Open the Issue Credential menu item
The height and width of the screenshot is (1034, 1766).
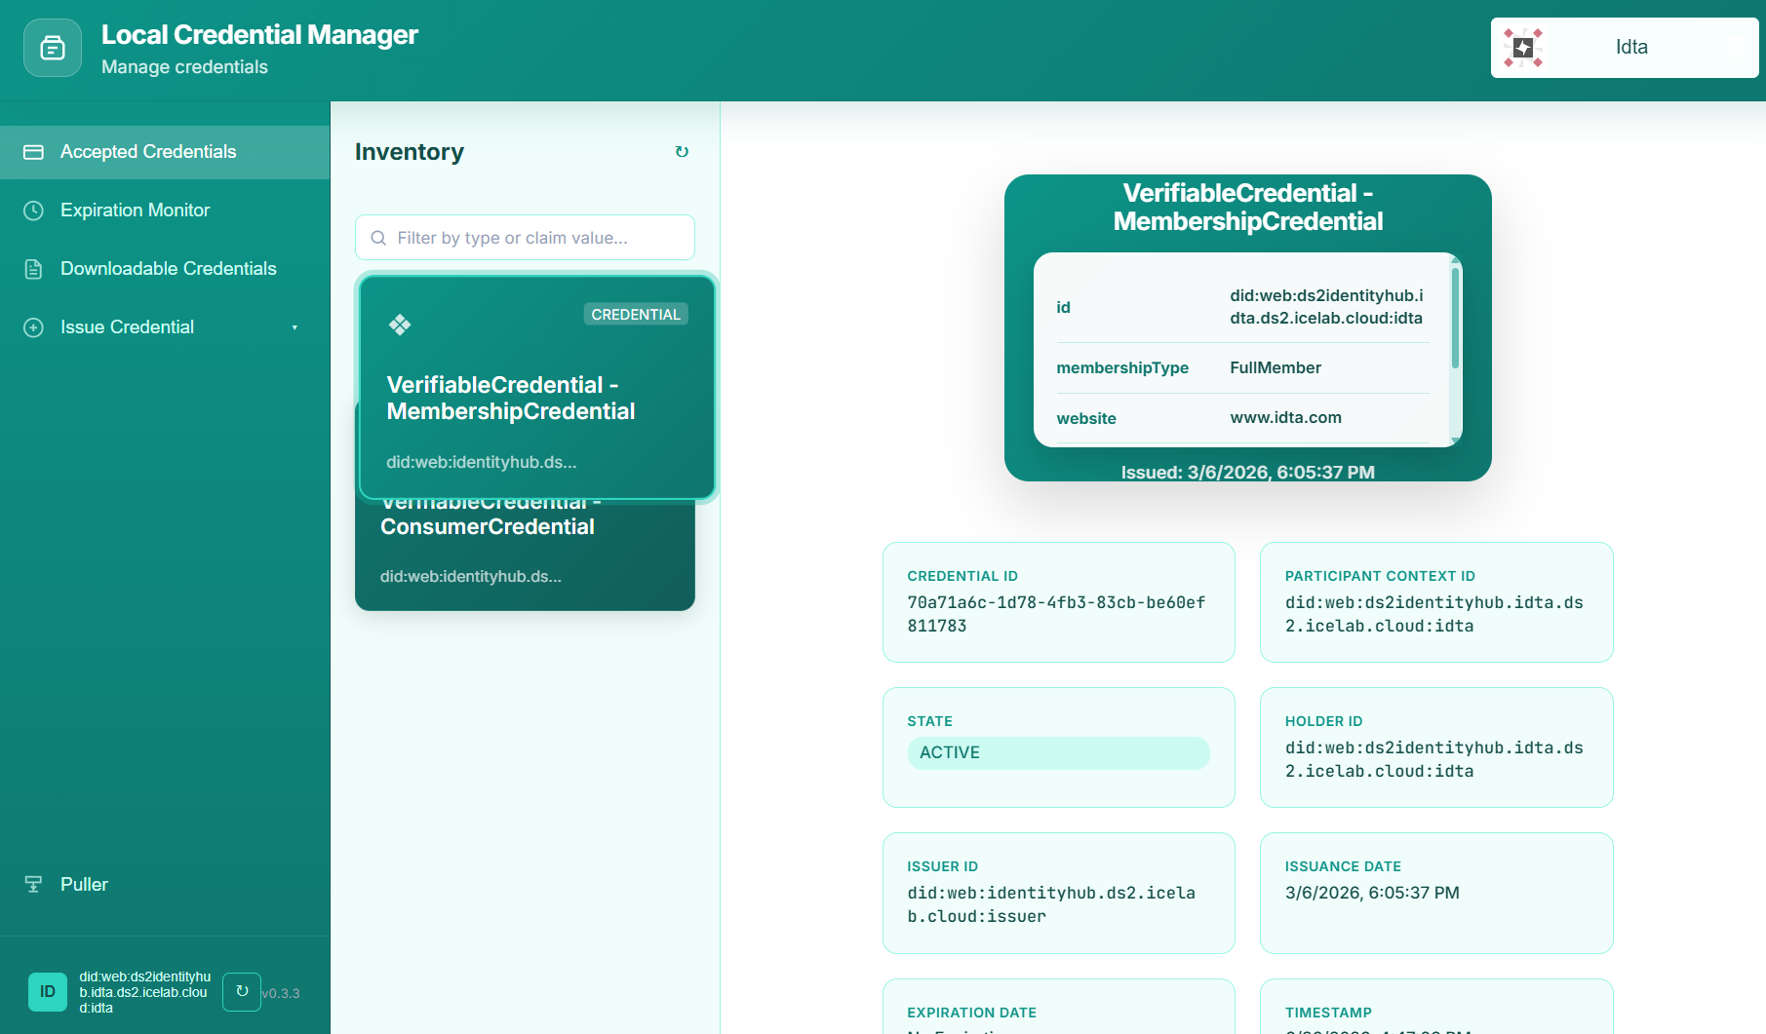[x=165, y=327]
